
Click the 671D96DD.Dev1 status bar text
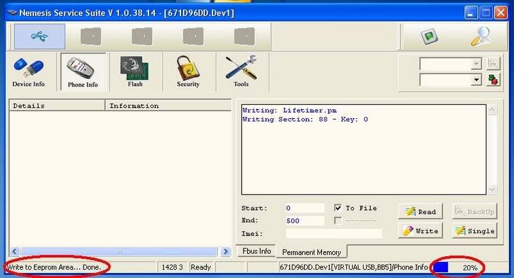pos(353,267)
